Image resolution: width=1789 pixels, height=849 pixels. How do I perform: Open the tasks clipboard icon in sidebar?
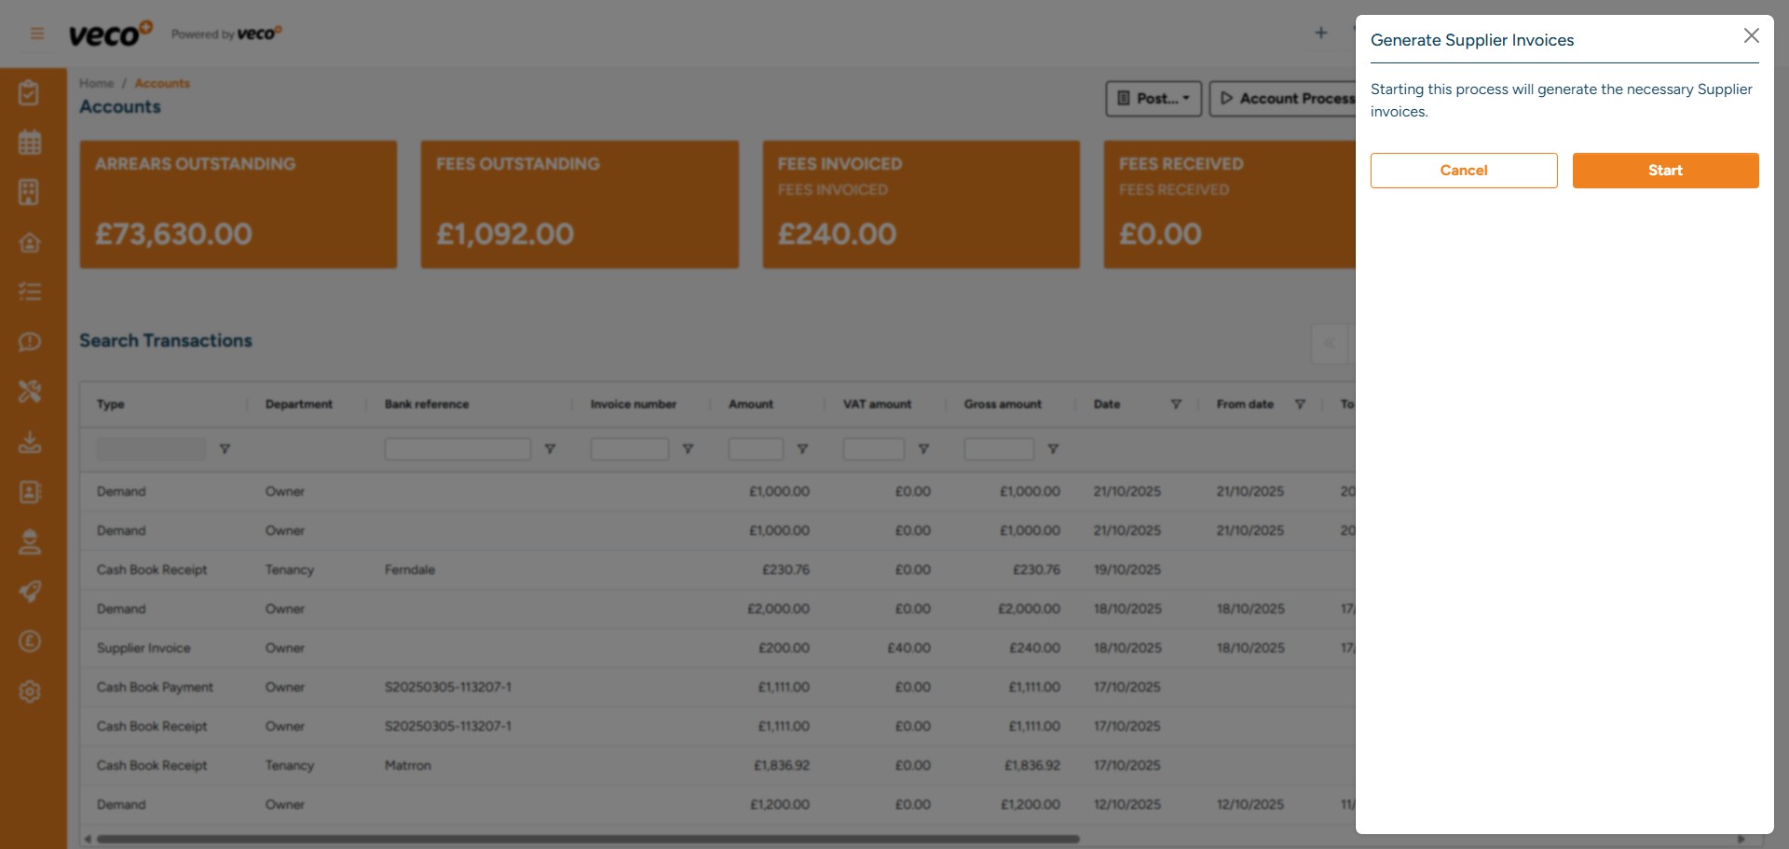point(31,92)
